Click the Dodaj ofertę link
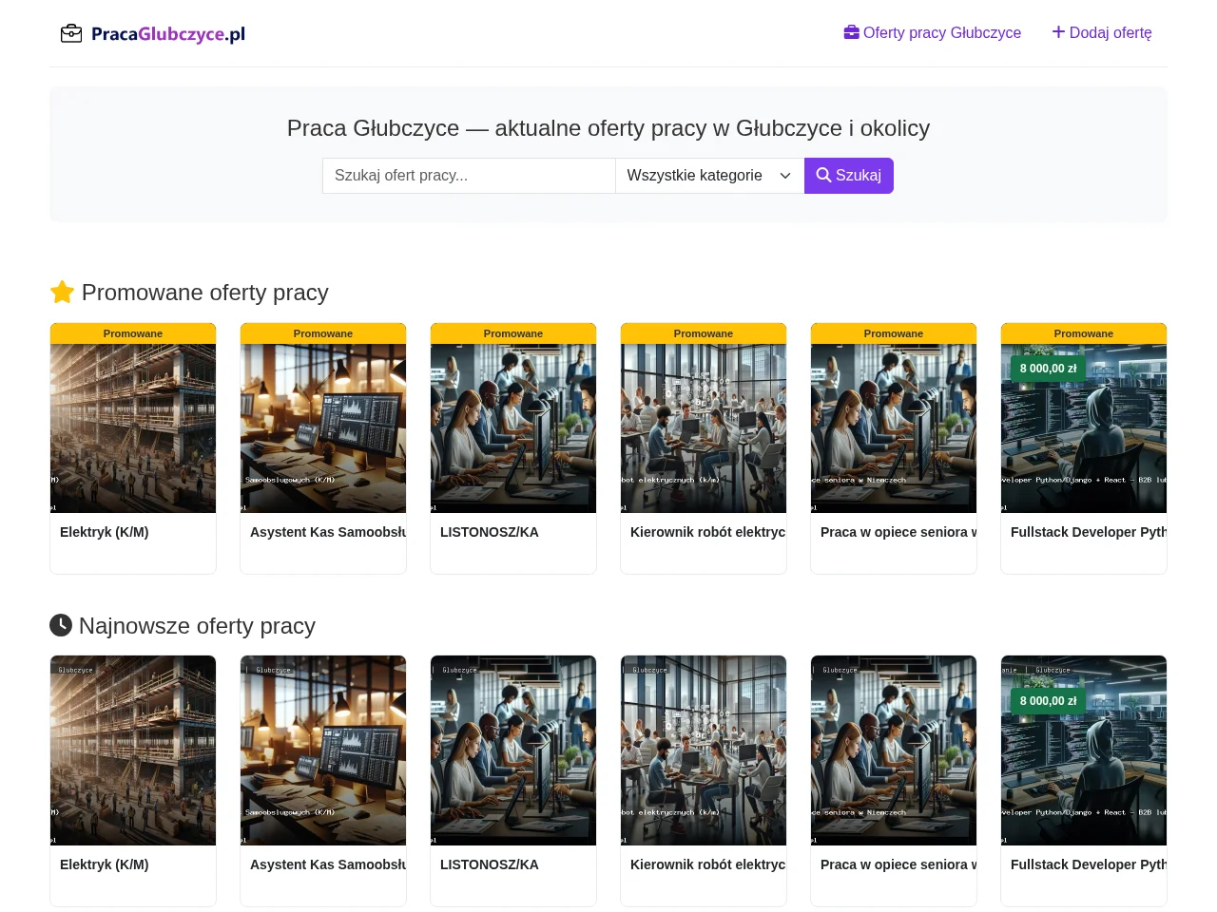Screen dimensions: 1217x912 click(1102, 32)
